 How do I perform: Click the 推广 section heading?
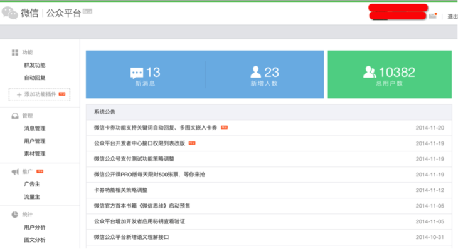pyautogui.click(x=28, y=171)
